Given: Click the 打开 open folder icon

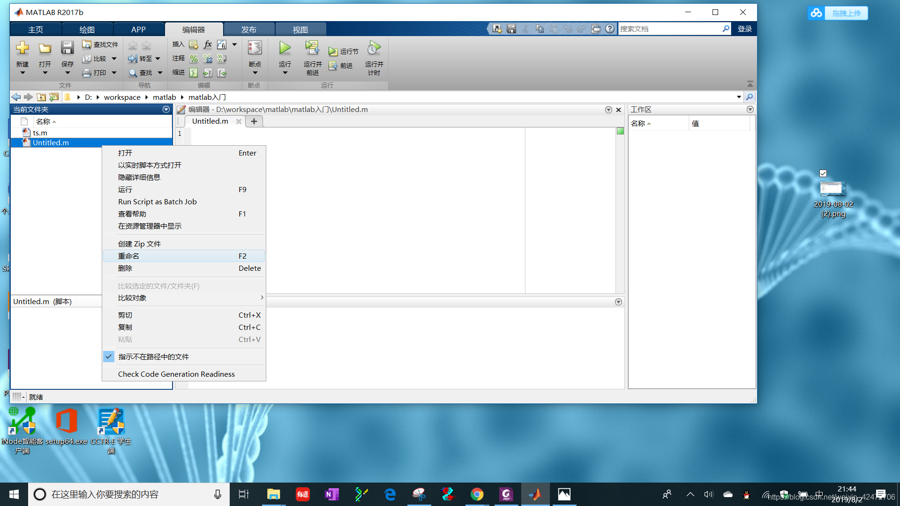Looking at the screenshot, I should (x=45, y=48).
